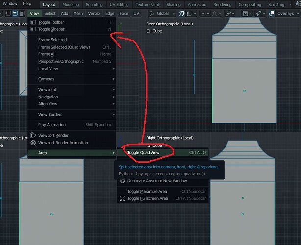Switch Perspective/Orthographic view
Image resolution: width=301 pixels, height=245 pixels.
(x=72, y=61)
